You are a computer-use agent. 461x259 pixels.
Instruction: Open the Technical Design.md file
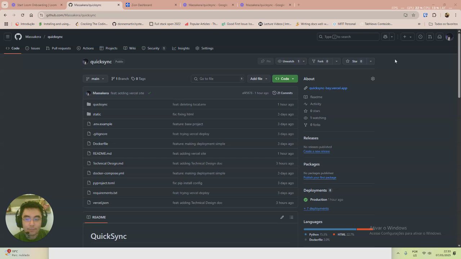coord(108,163)
